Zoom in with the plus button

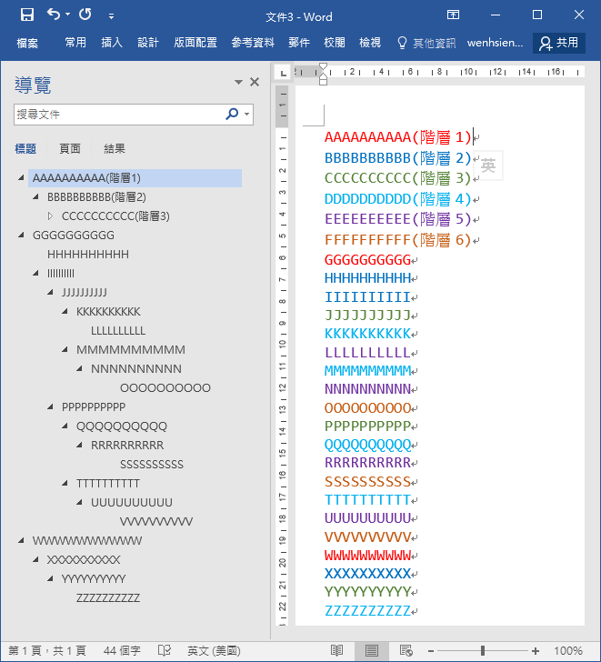tap(536, 651)
